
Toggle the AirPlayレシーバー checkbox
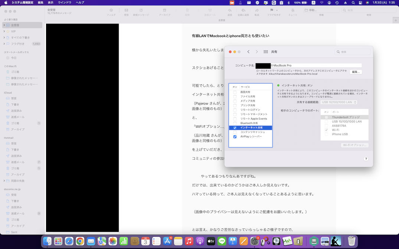[235, 137]
